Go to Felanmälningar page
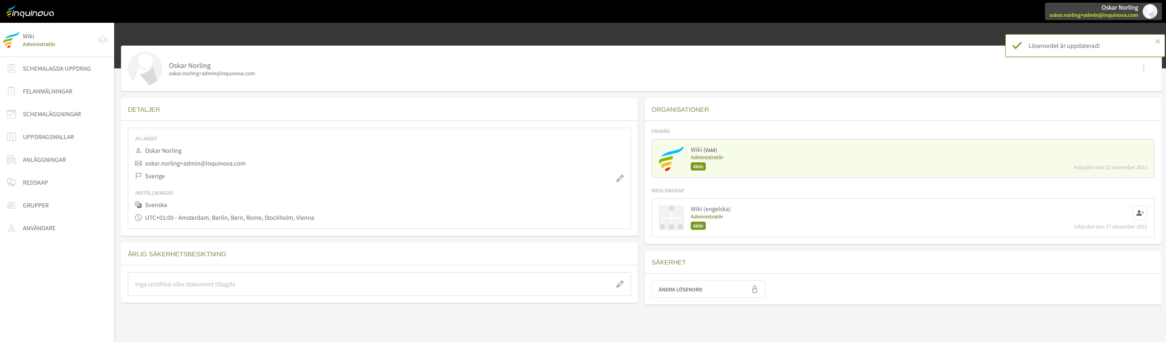Screen dimensions: 1166x342 (47, 92)
